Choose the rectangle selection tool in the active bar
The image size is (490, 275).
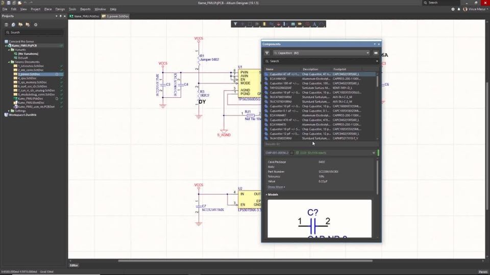tap(250, 24)
